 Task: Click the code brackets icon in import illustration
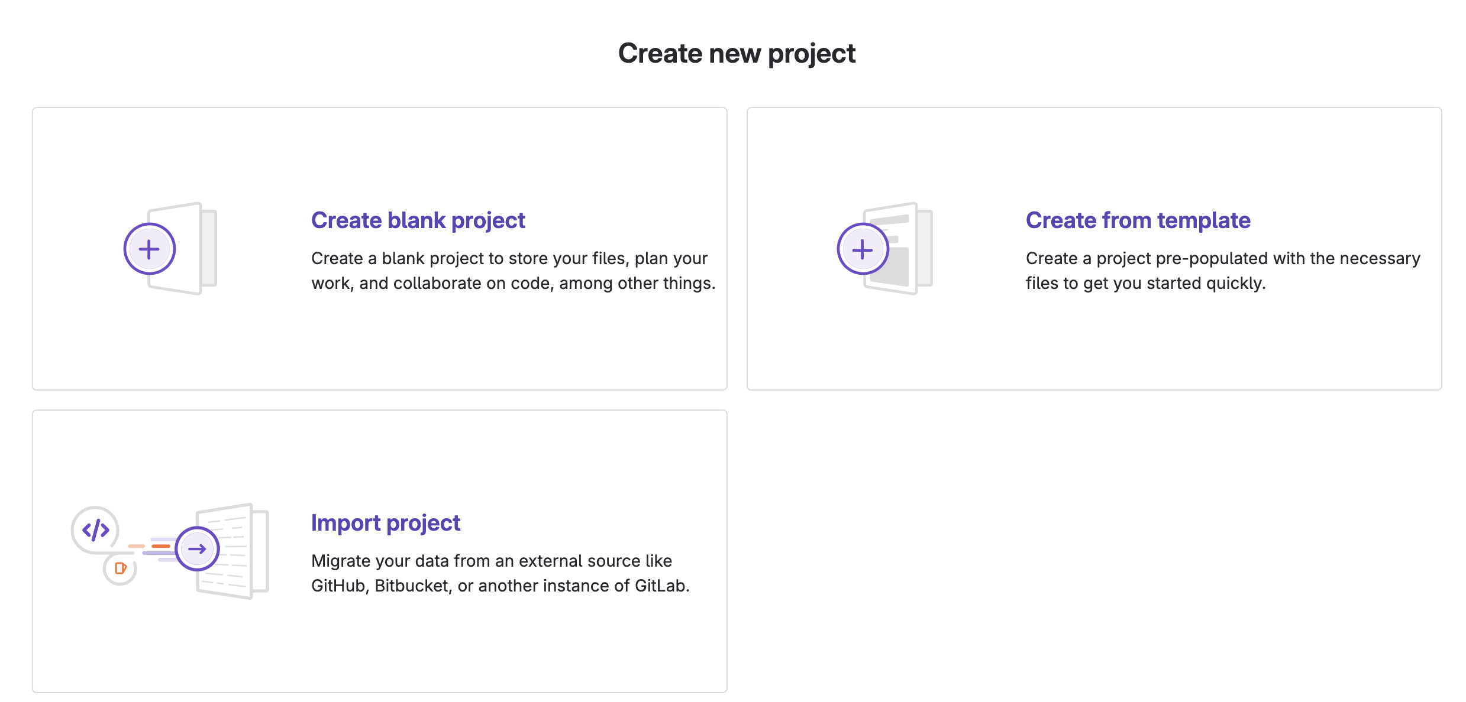coord(95,529)
